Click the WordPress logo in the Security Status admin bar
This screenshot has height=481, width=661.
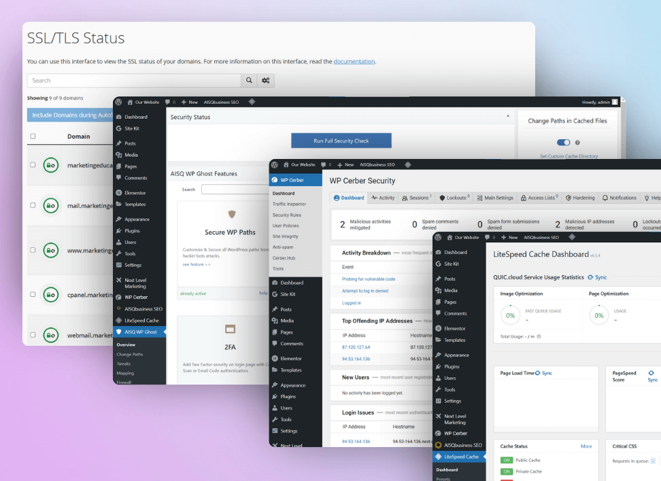click(118, 102)
